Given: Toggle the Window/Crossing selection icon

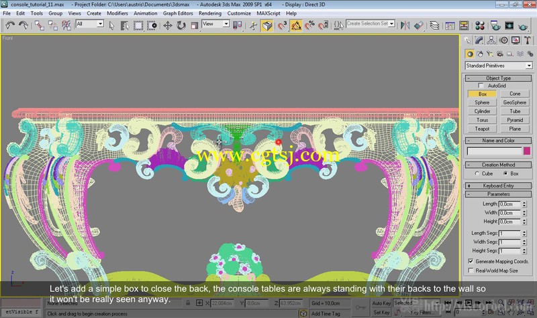Looking at the screenshot, I should tap(152, 25).
